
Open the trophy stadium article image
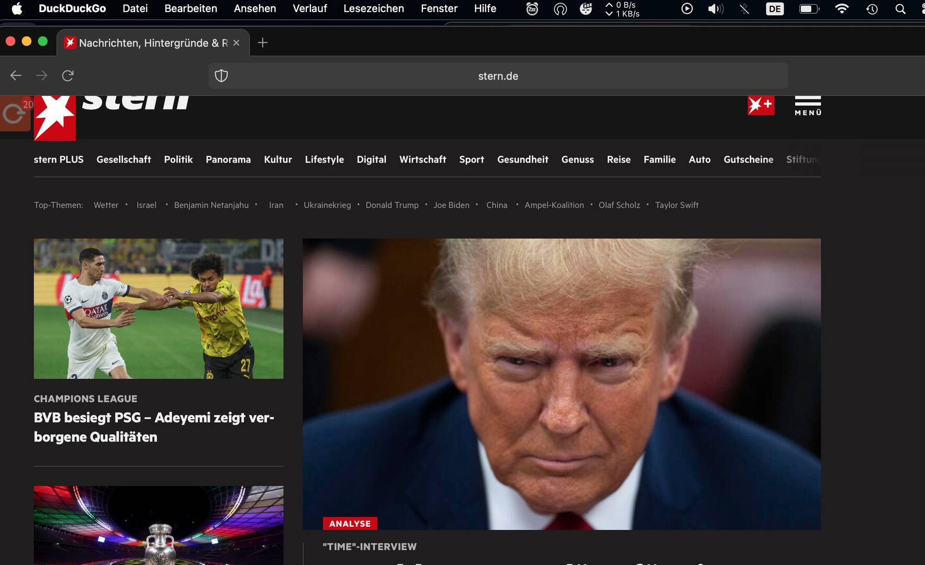click(159, 525)
